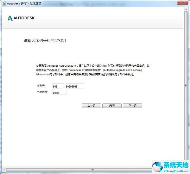Click serial number field containing 666
The height and width of the screenshot is (174, 190).
[58, 86]
